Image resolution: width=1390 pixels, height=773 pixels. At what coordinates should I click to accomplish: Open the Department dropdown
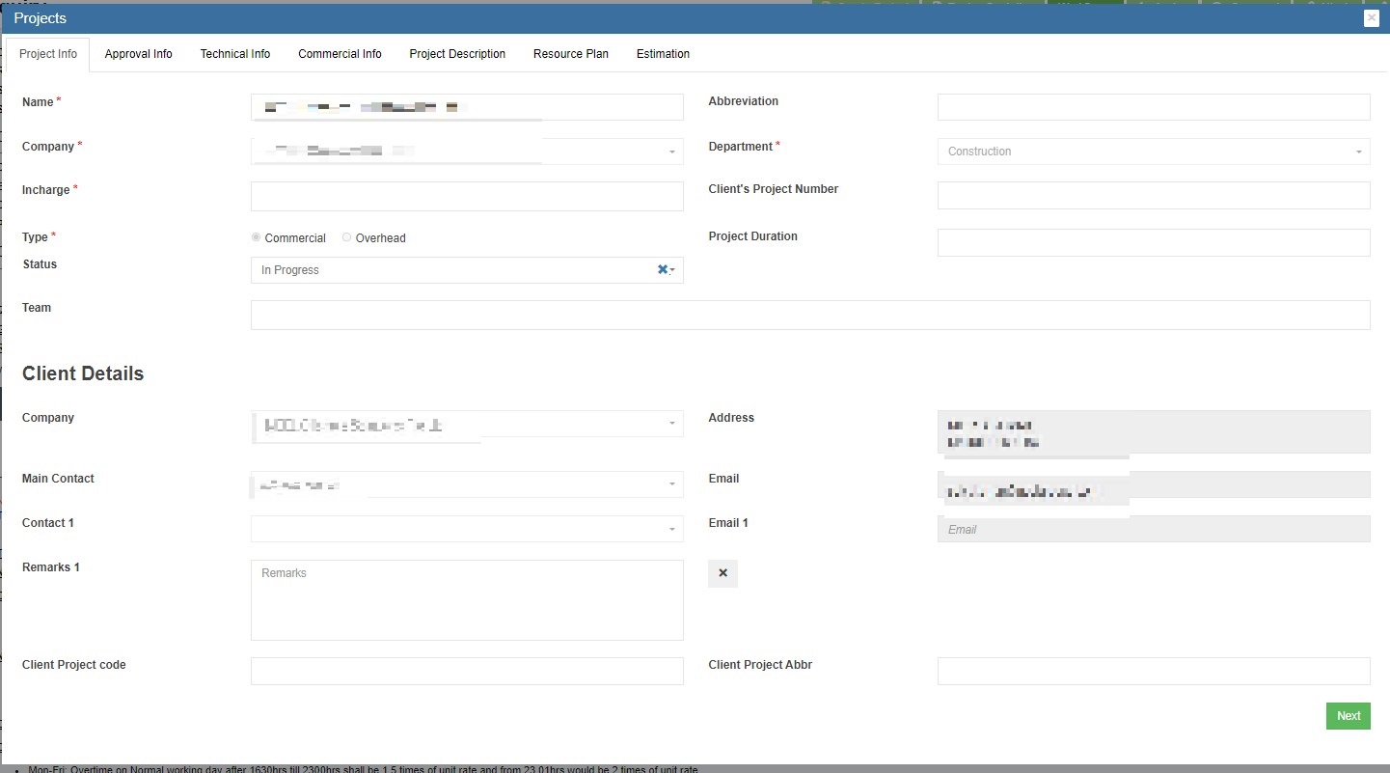pos(1153,152)
